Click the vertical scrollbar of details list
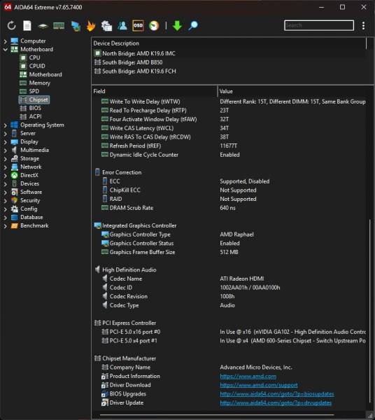 pyautogui.click(x=370, y=311)
